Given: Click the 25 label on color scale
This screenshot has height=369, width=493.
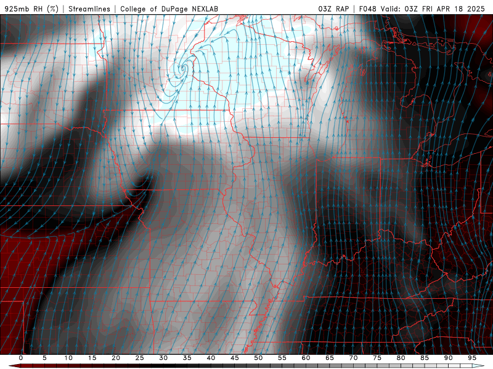Looking at the screenshot, I should point(140,358).
